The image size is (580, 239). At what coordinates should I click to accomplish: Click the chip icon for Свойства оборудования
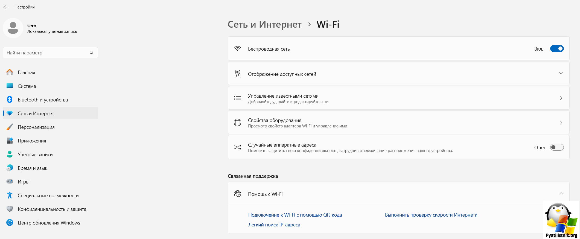[238, 123]
